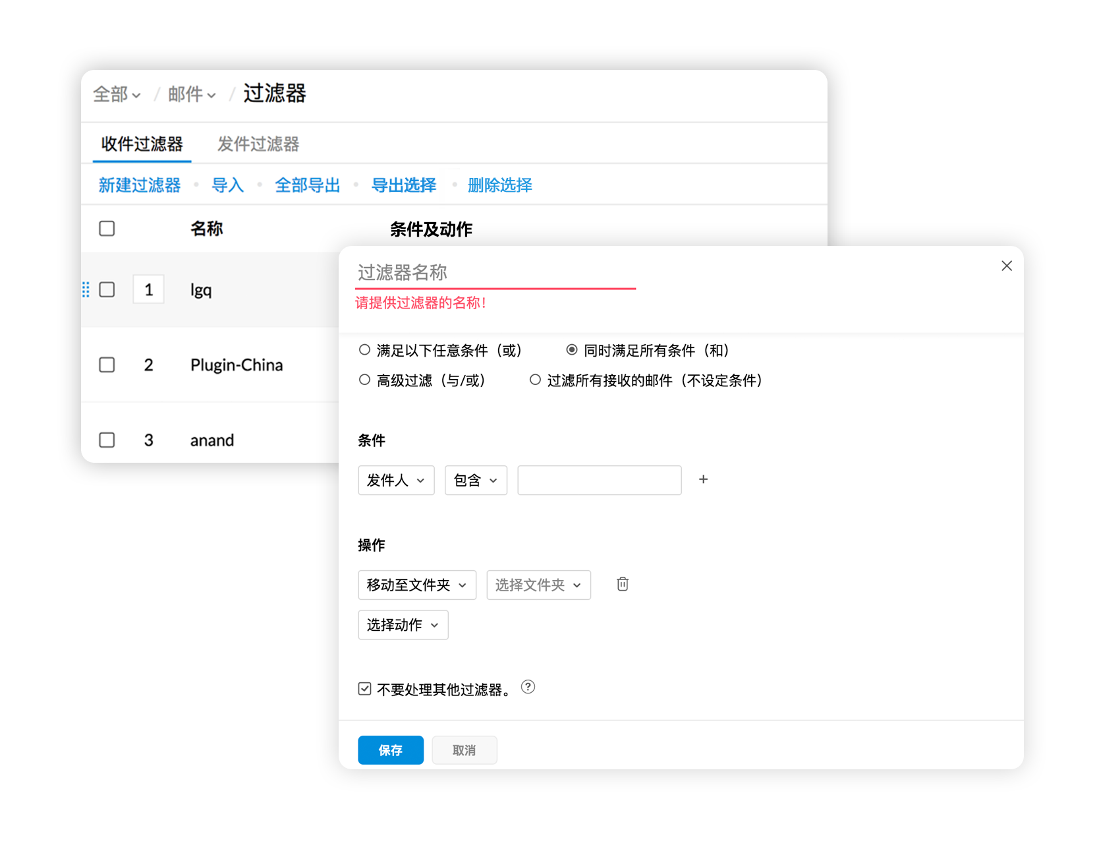
Task: Check the select-all header checkbox
Action: (107, 228)
